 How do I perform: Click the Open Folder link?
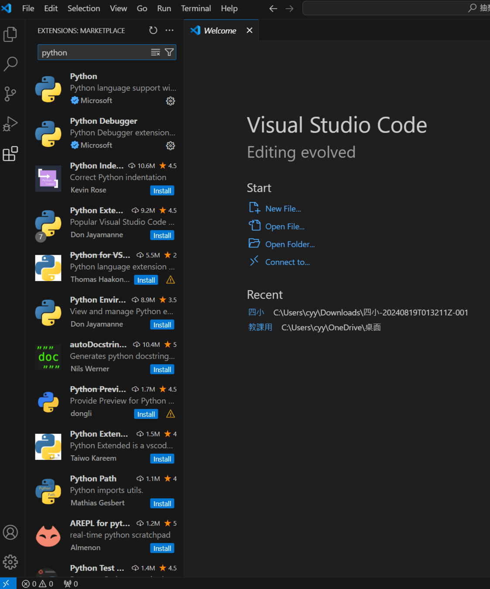pyautogui.click(x=290, y=244)
